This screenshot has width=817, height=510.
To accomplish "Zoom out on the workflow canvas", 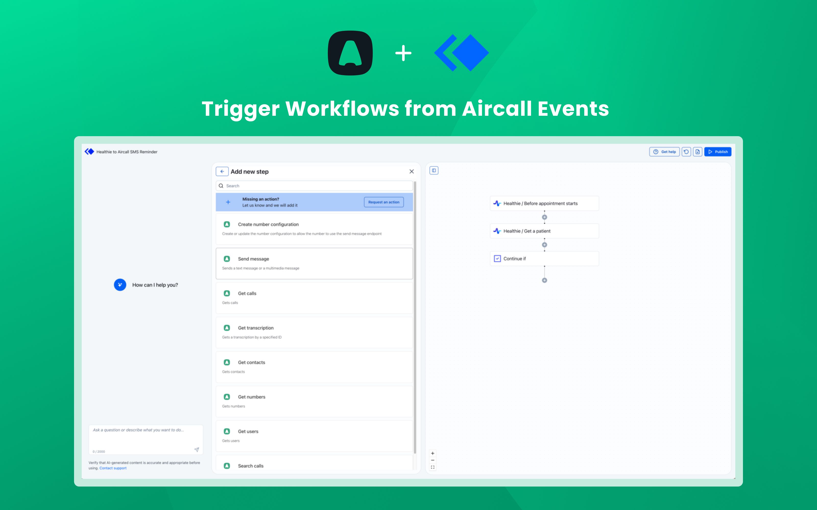I will pos(432,460).
